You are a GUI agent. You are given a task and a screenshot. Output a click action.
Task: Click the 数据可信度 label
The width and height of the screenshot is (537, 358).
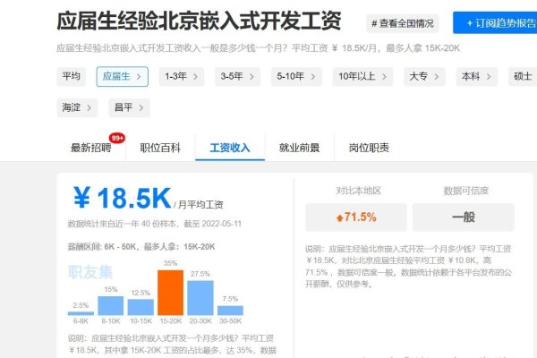pos(465,191)
